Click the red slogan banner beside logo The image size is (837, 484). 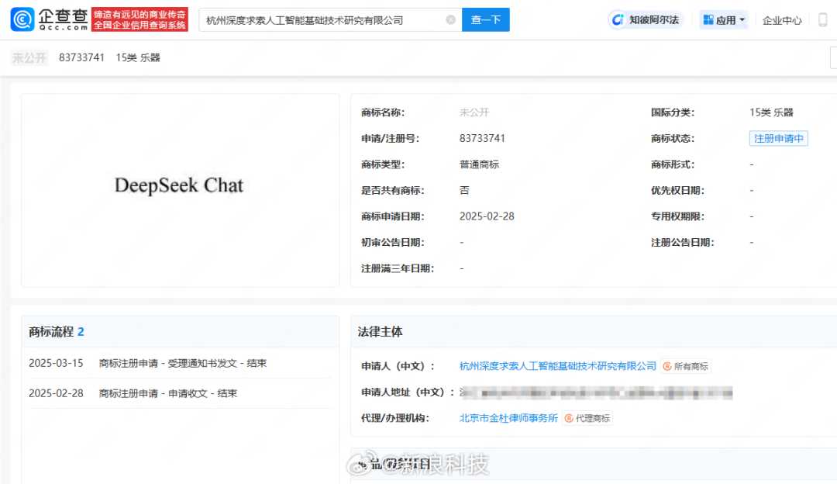[139, 19]
